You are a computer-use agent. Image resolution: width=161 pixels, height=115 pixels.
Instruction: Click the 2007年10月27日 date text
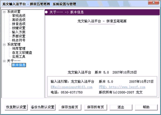141,82
